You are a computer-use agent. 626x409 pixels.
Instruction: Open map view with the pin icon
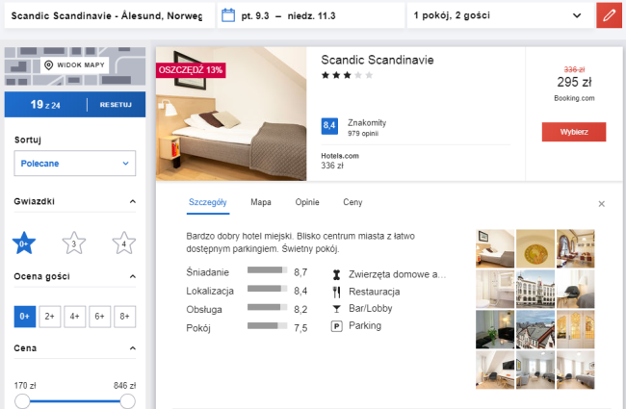pyautogui.click(x=75, y=65)
